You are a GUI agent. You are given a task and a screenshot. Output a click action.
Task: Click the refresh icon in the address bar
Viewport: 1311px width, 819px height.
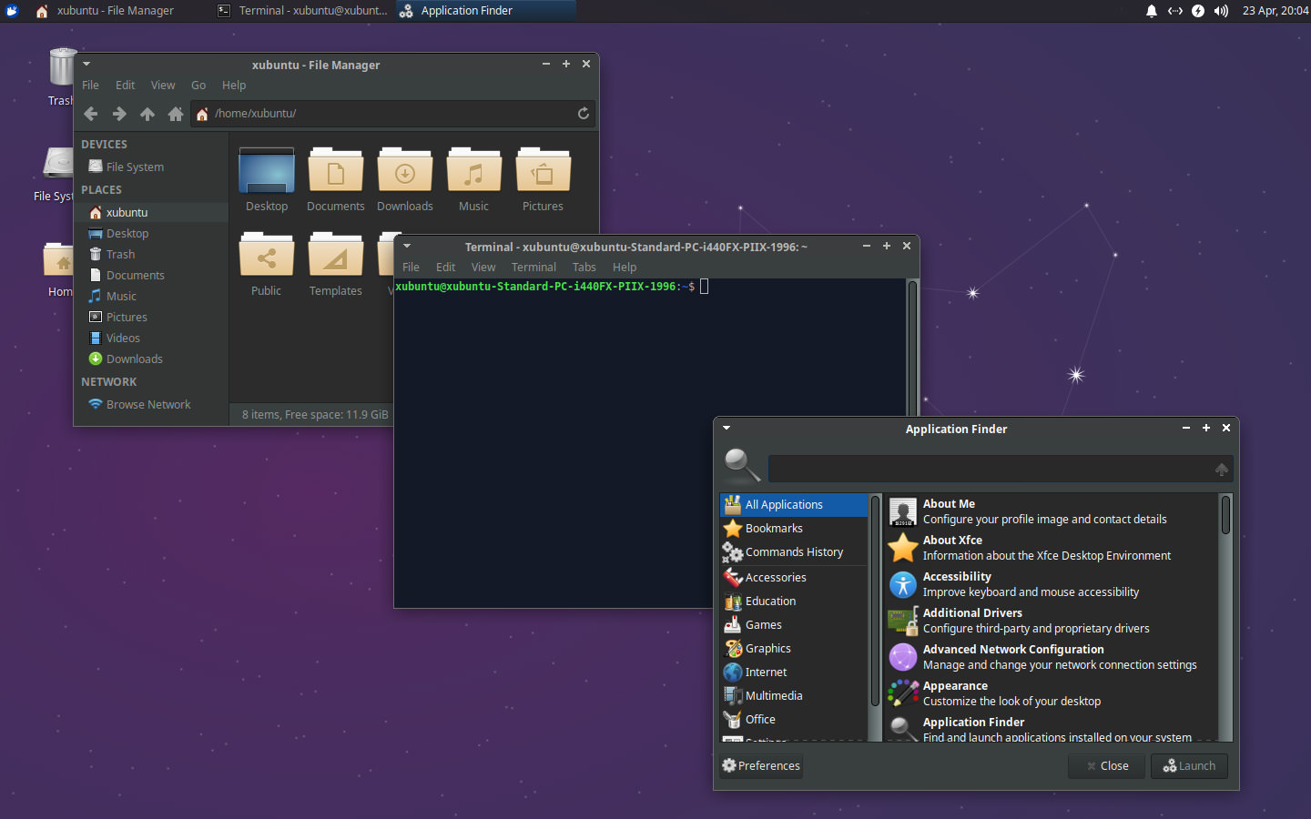click(584, 113)
